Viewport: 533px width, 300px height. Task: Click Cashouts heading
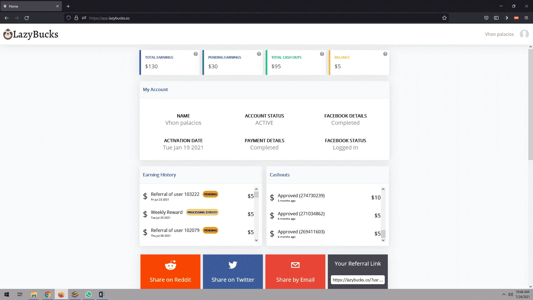(280, 175)
